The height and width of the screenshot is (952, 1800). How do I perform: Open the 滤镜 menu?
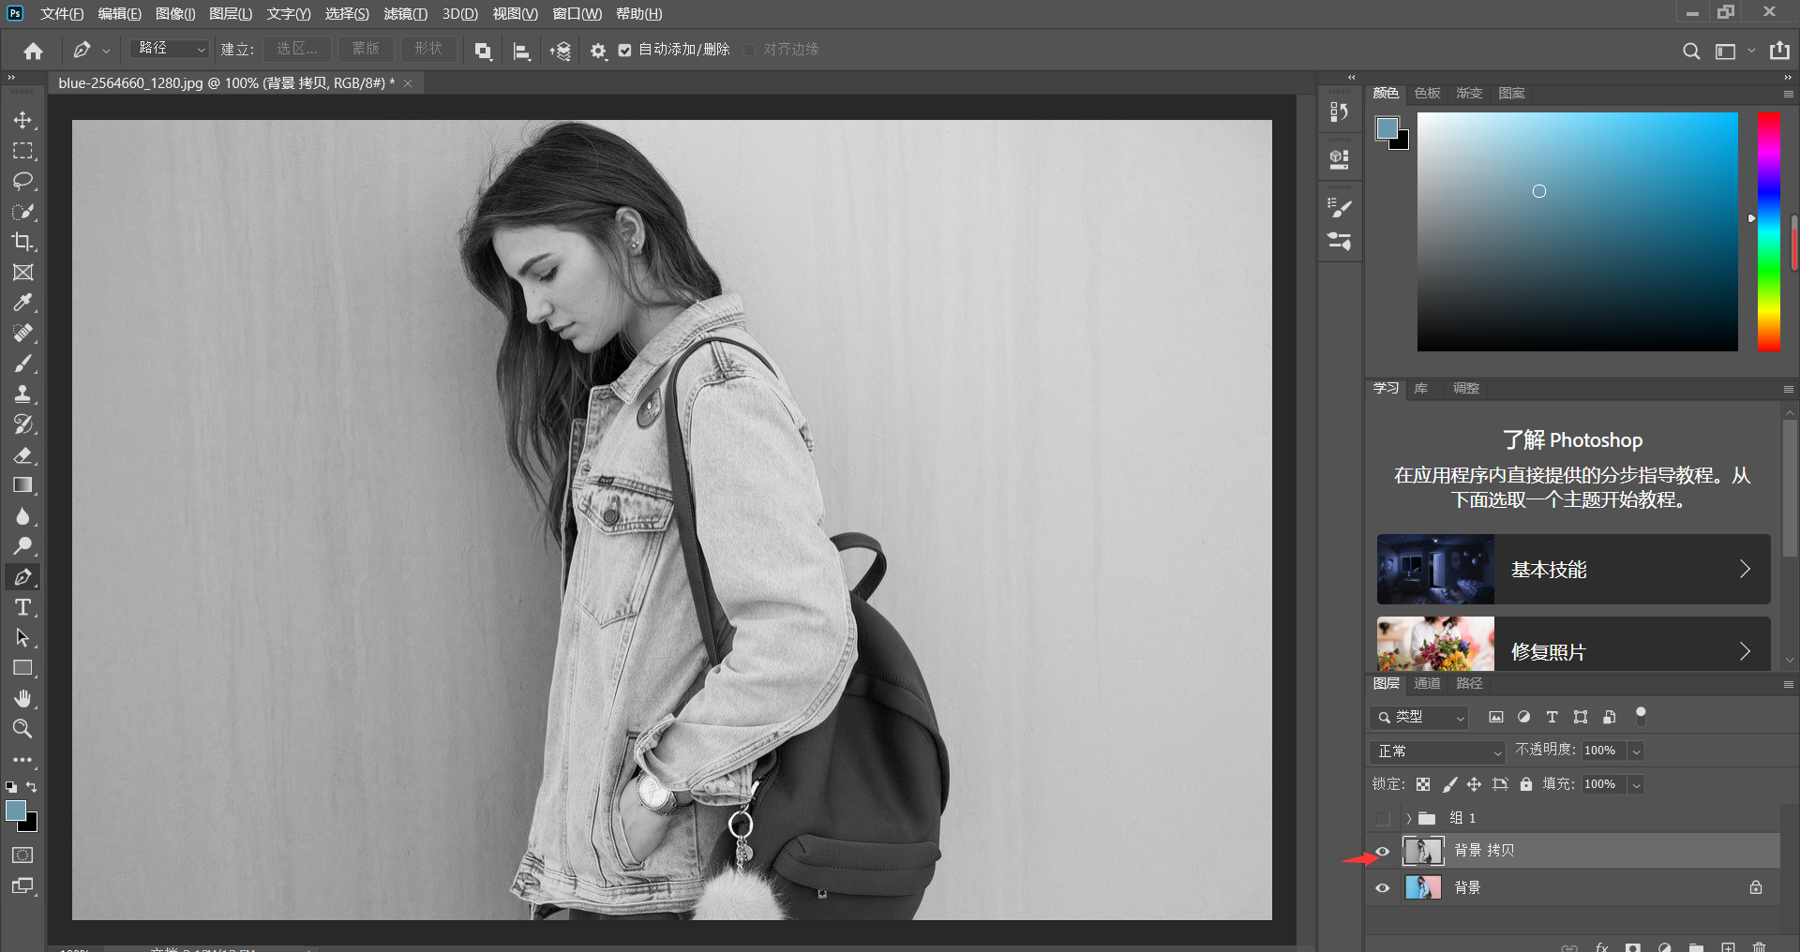(x=405, y=14)
